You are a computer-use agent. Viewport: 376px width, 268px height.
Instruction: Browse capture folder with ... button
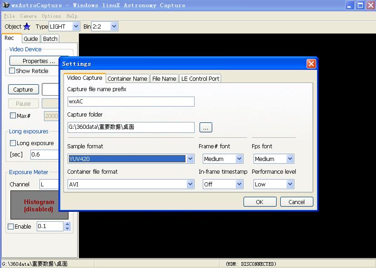pos(206,127)
